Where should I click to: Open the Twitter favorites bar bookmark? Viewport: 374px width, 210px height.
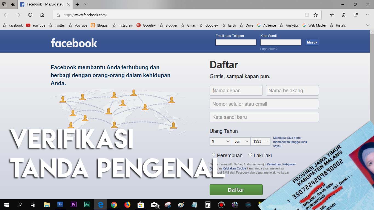click(x=57, y=25)
